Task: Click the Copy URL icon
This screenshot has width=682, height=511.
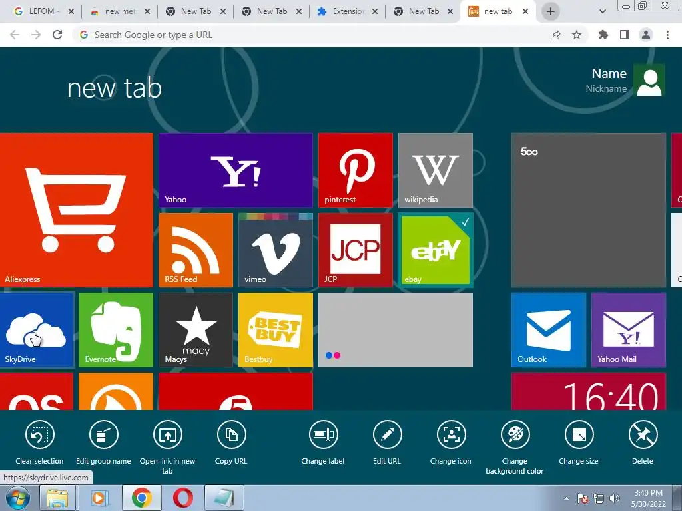Action: coord(231,434)
